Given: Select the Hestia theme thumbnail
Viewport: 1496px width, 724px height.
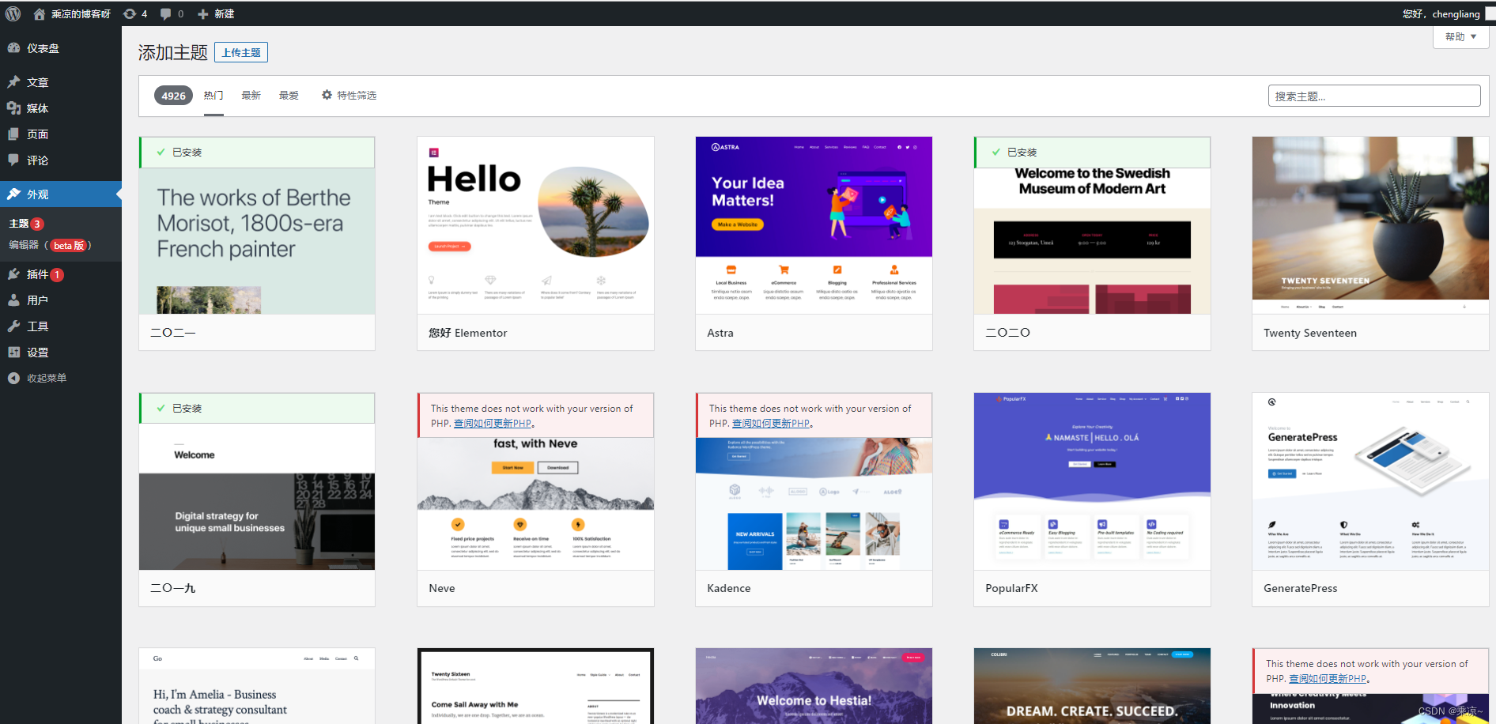Looking at the screenshot, I should point(814,686).
